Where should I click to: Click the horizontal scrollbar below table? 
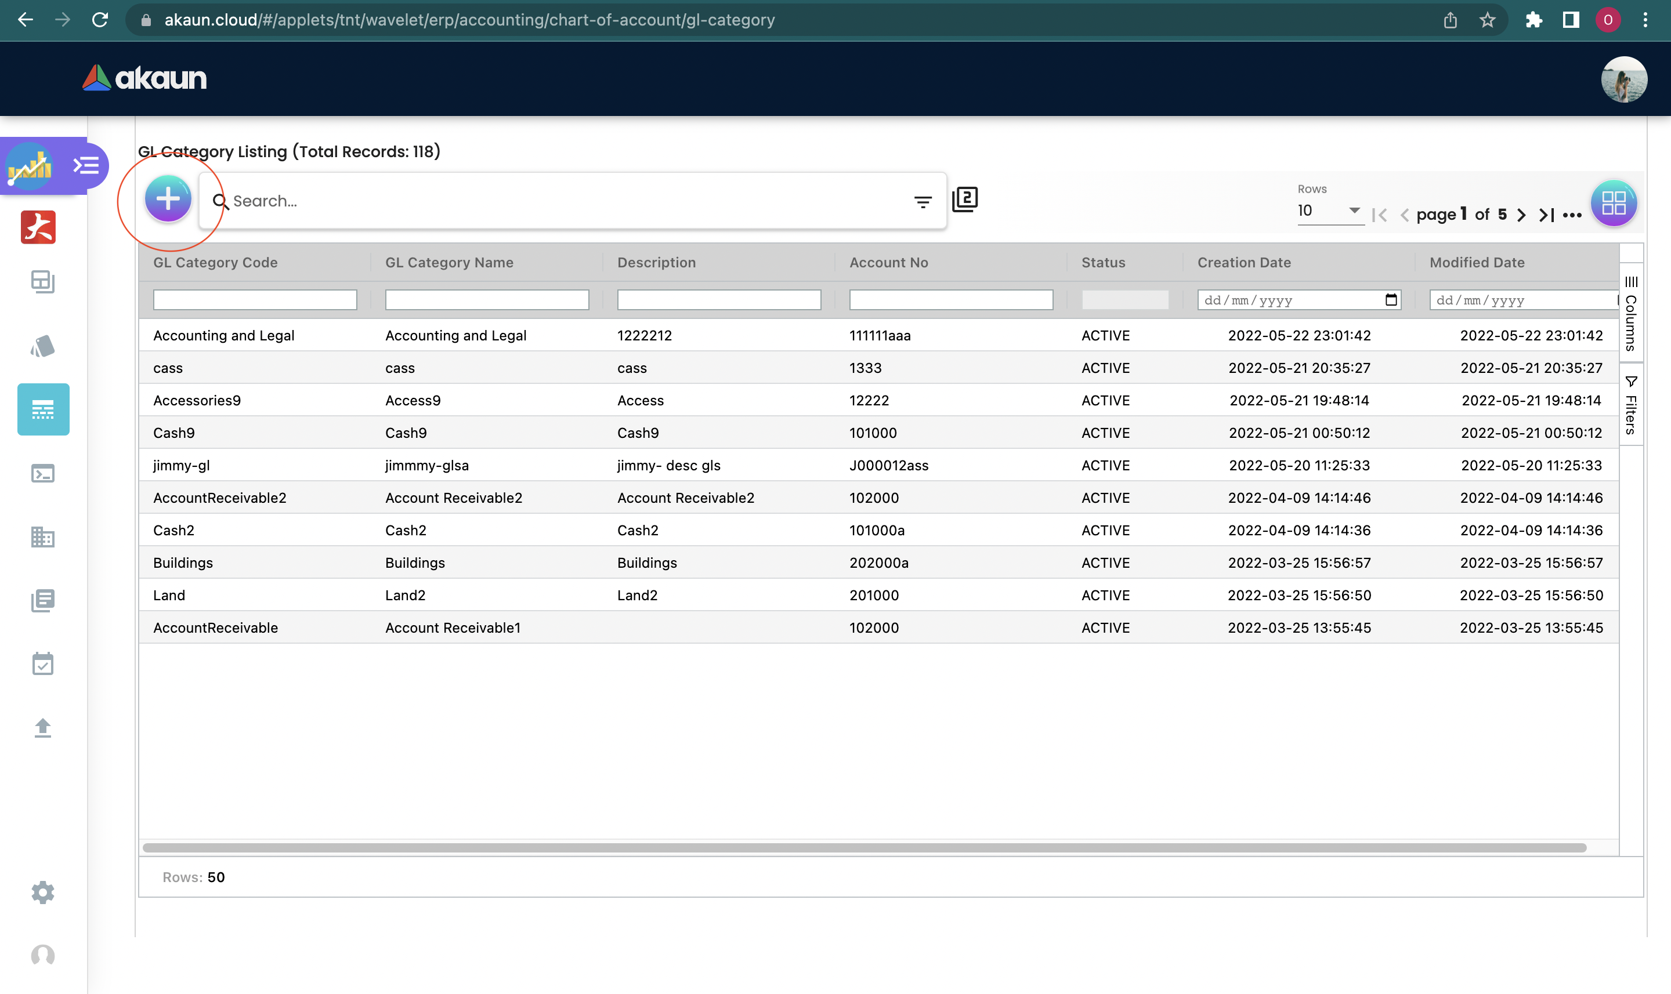pos(865,847)
